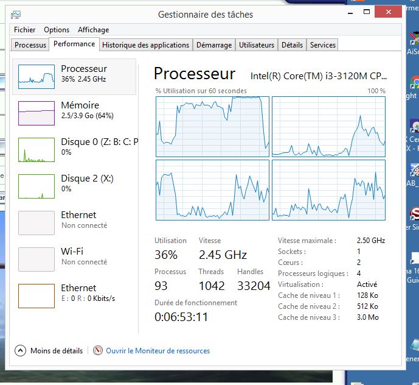Click the first logical processor graph
This screenshot has height=385, width=419.
click(212, 127)
